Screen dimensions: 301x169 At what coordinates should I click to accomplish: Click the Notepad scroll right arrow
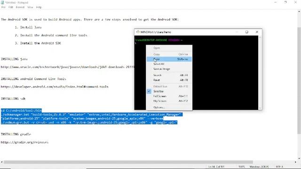click(295, 162)
